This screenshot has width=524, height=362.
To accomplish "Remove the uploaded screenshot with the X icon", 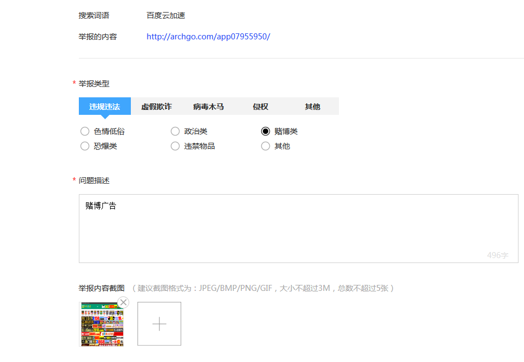I will tap(123, 302).
